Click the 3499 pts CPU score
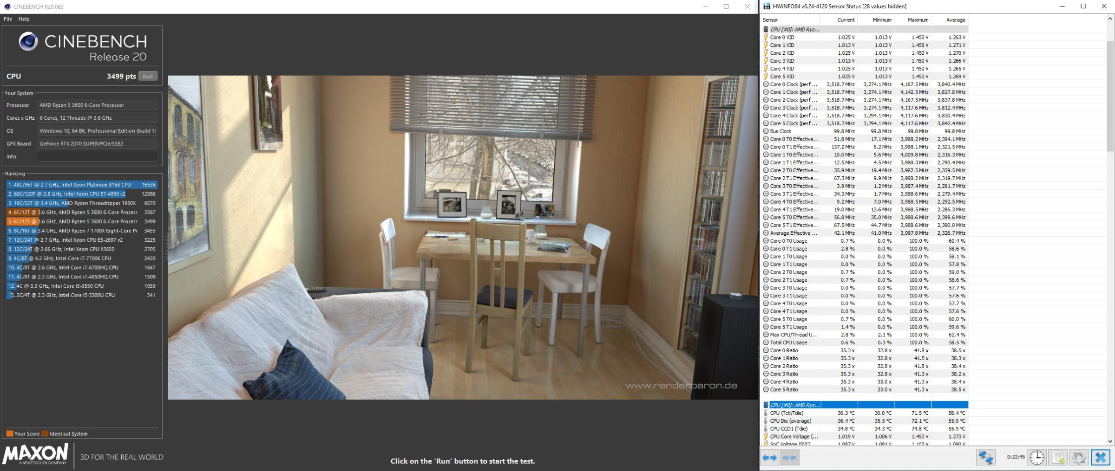The width and height of the screenshot is (1115, 471). tap(121, 76)
